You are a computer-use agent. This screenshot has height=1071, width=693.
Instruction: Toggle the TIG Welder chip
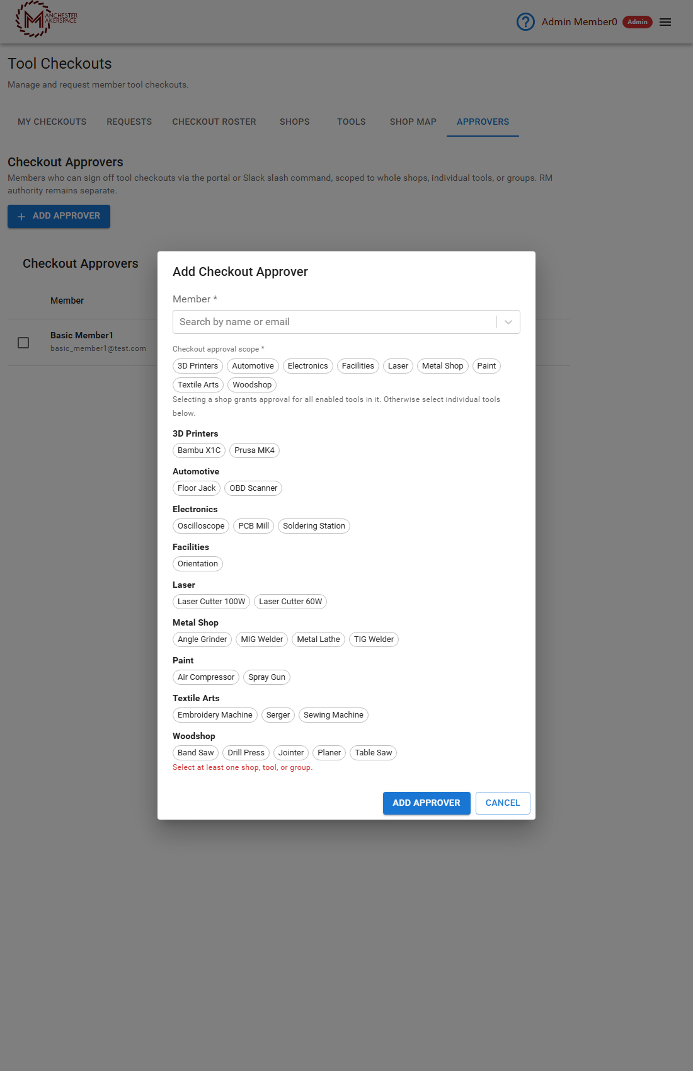pyautogui.click(x=374, y=639)
